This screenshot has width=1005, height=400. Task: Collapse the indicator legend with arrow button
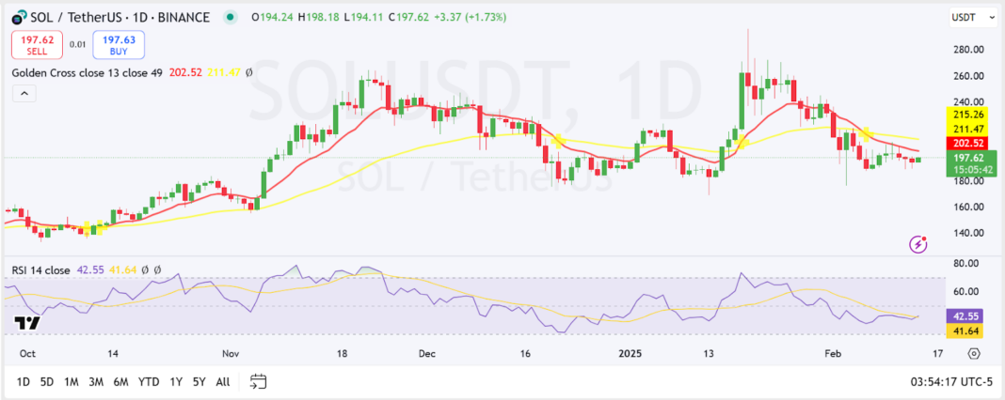point(24,94)
